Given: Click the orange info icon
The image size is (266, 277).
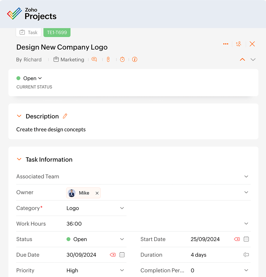Looking at the screenshot, I should point(135,60).
